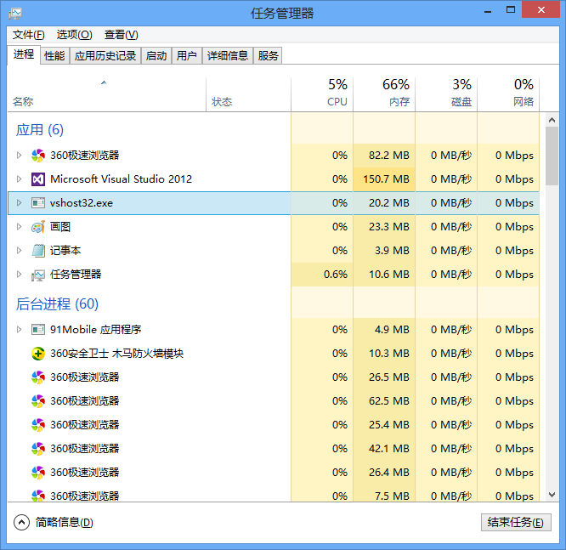Close the 任务管理器 window
This screenshot has height=550, width=566.
pos(541,9)
